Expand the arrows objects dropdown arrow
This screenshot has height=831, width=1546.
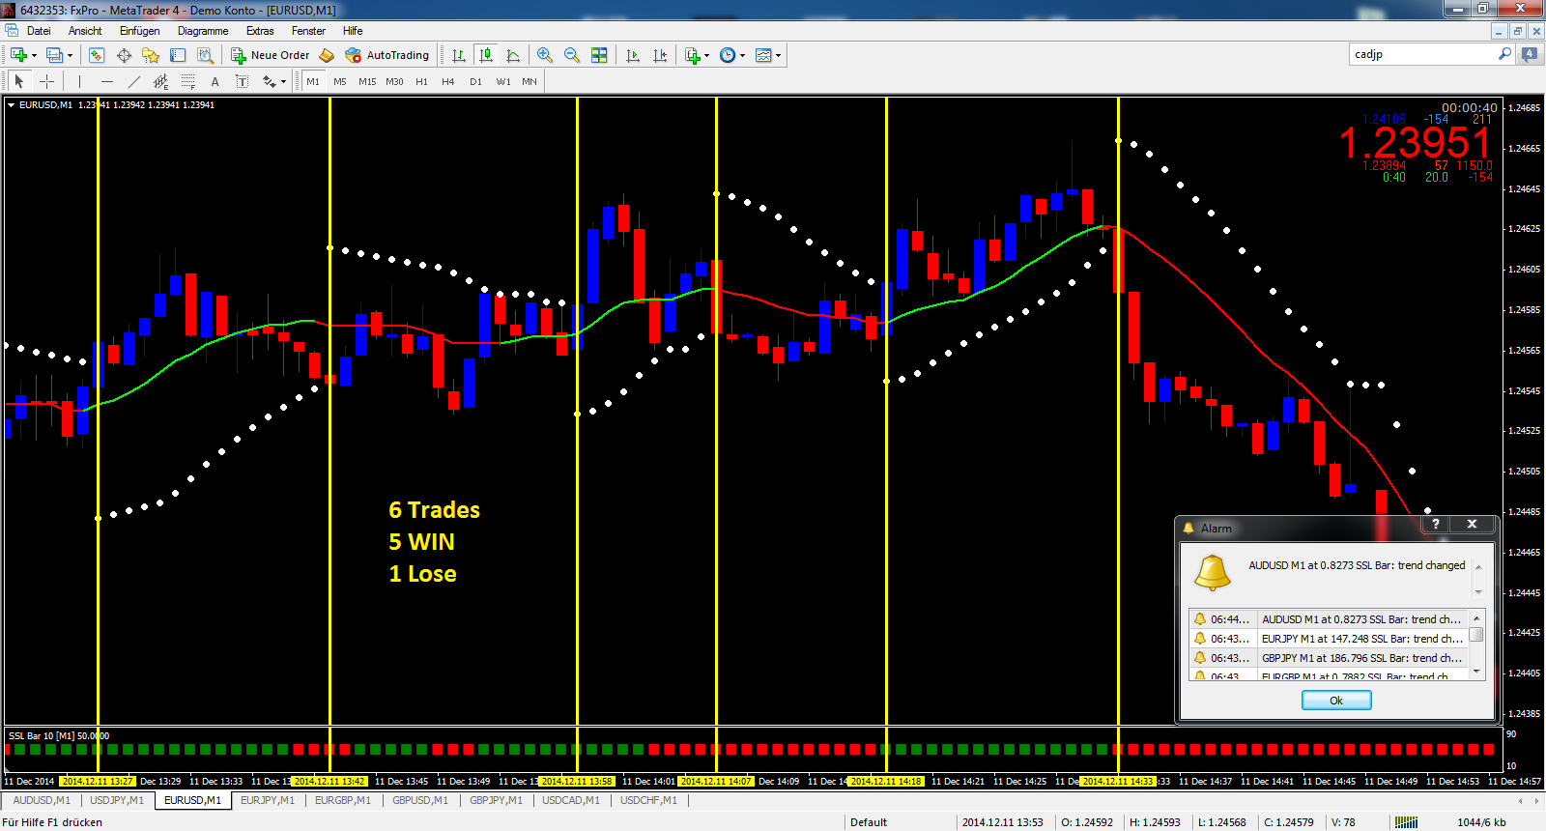click(283, 82)
